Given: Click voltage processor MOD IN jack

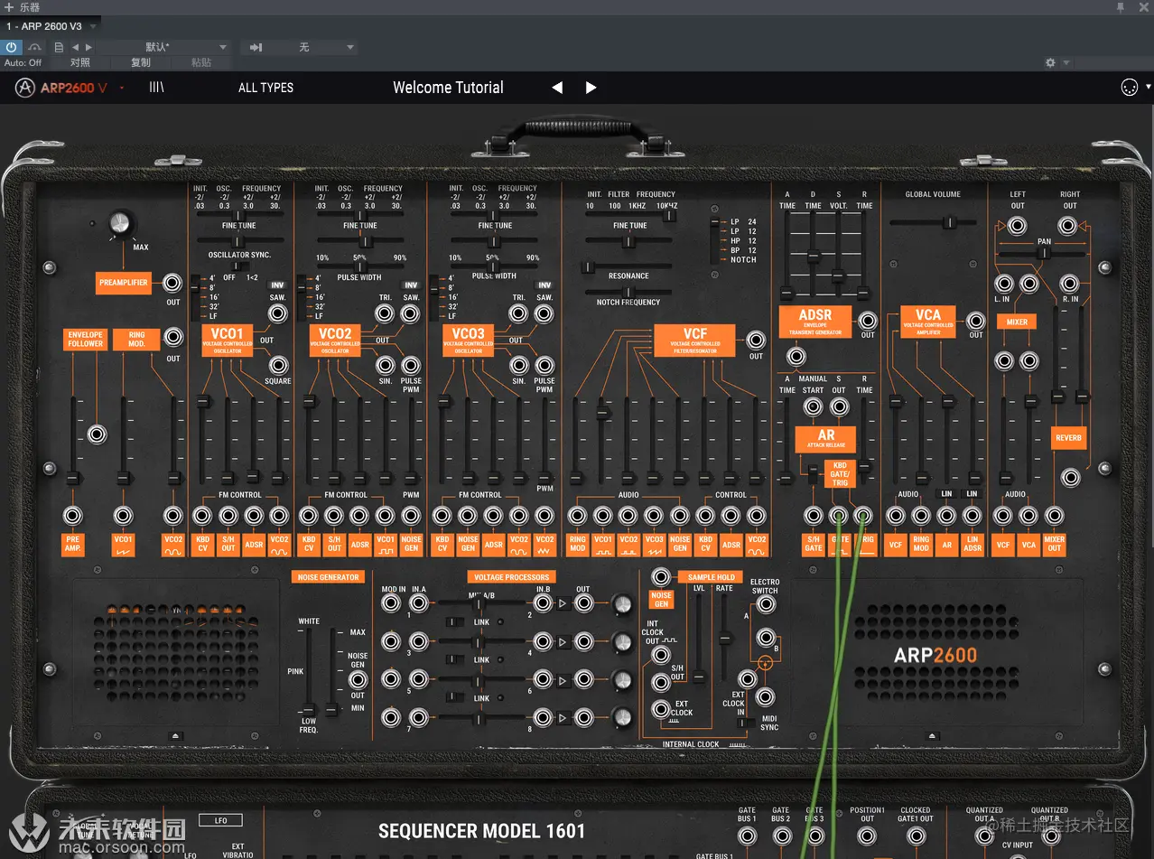Looking at the screenshot, I should pos(391,602).
